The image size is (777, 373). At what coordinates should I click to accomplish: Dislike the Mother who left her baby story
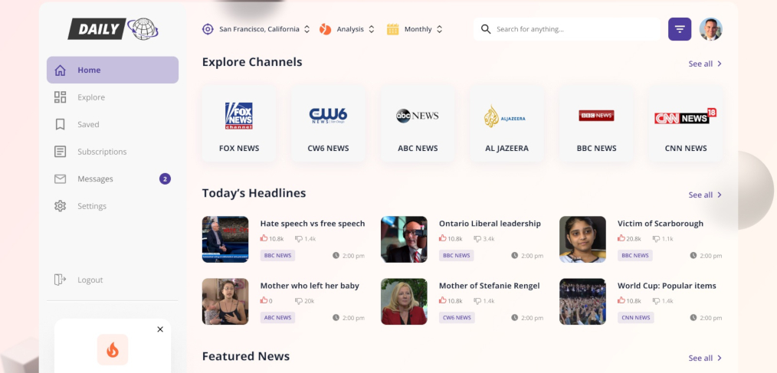pos(299,301)
